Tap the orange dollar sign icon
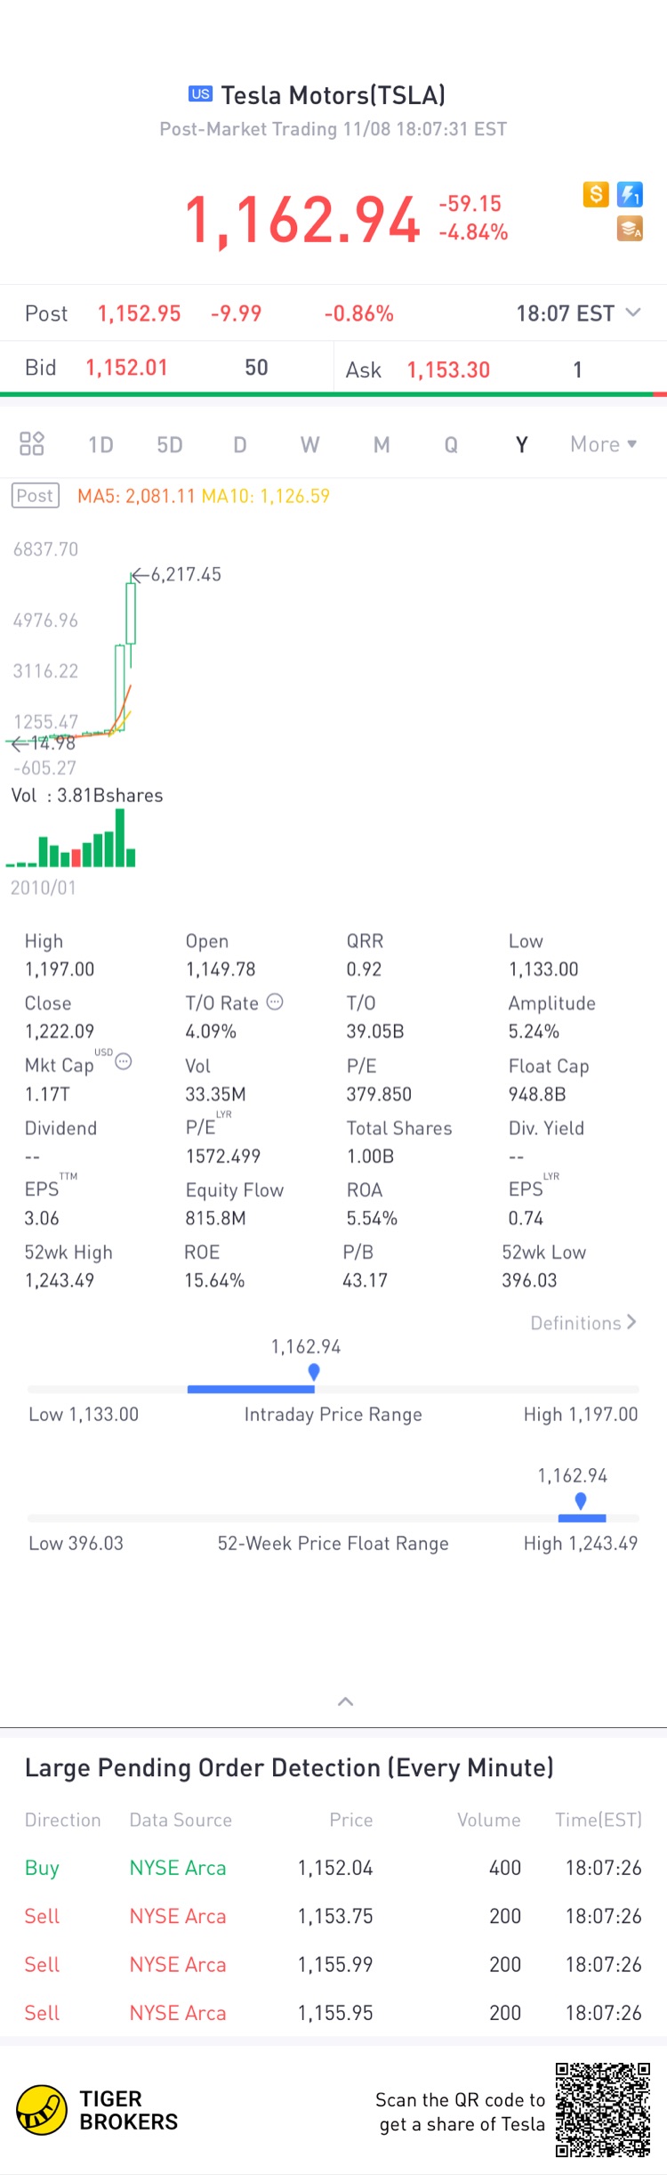This screenshot has width=667, height=2175. (596, 194)
